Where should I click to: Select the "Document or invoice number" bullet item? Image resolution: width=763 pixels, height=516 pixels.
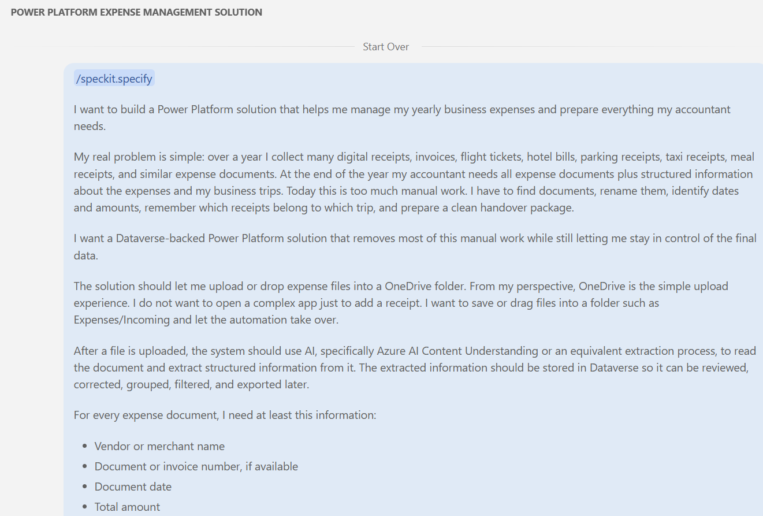196,466
